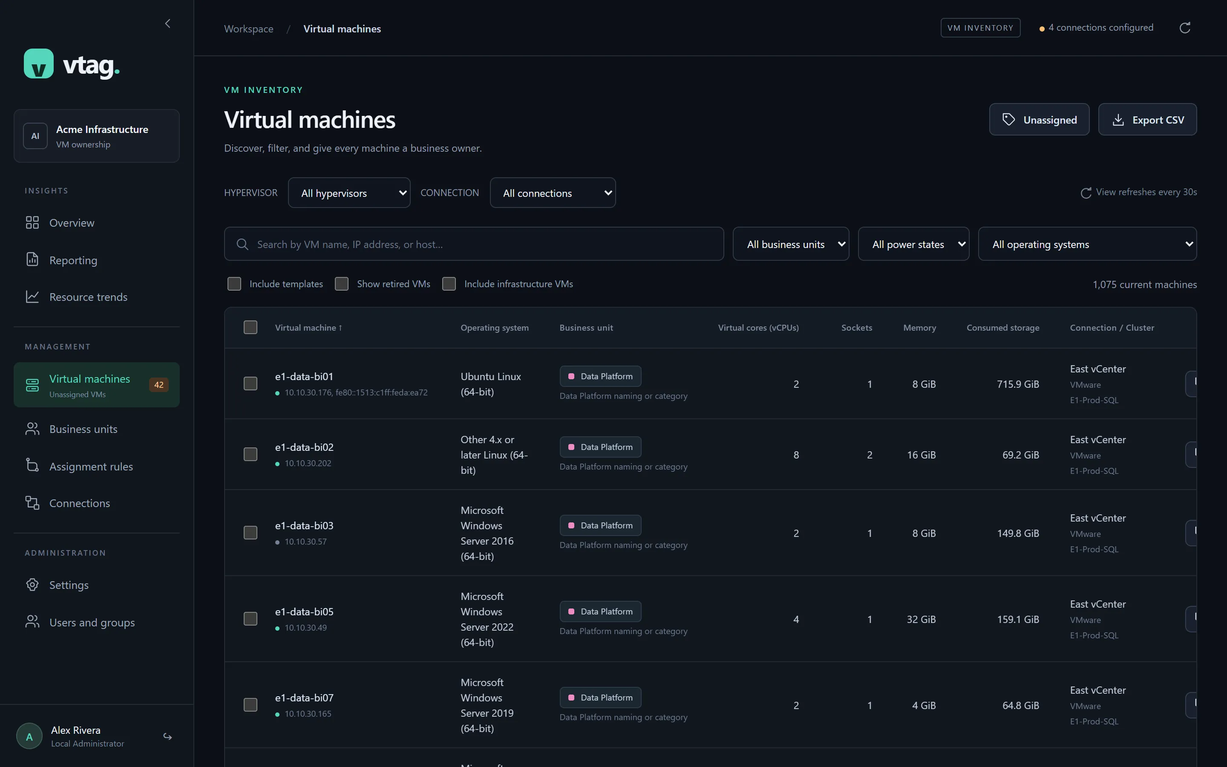Open the All business units dropdown
This screenshot has height=767, width=1227.
point(791,244)
